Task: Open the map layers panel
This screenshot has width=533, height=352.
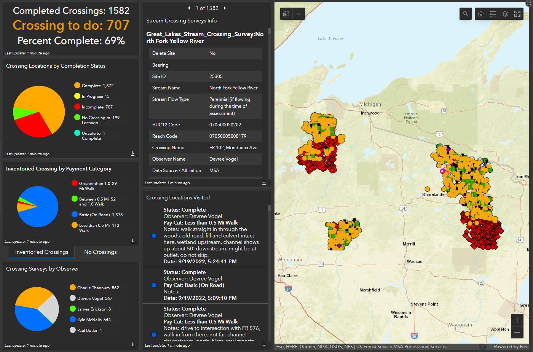Action: point(505,14)
